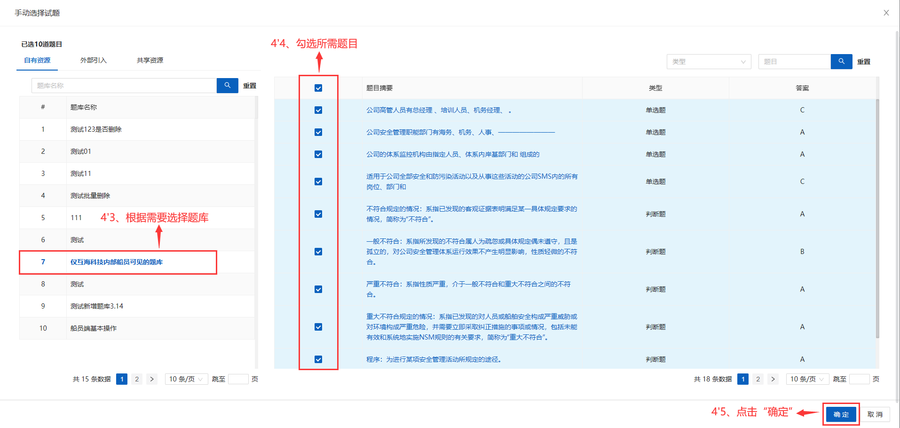Click the 答案 column header
This screenshot has height=428, width=900.
(802, 88)
